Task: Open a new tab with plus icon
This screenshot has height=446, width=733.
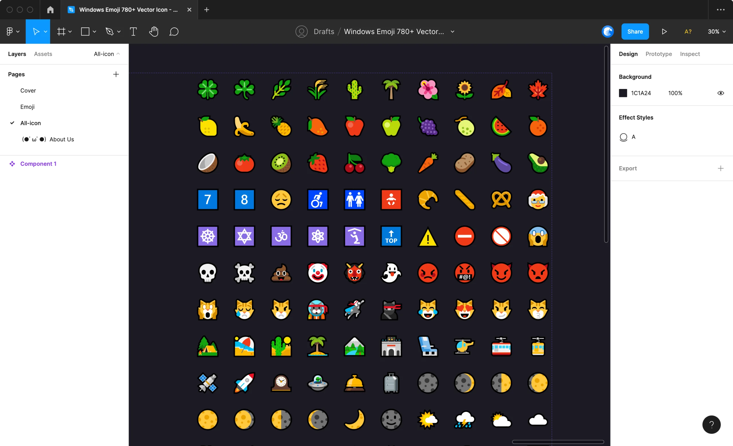Action: coord(207,10)
